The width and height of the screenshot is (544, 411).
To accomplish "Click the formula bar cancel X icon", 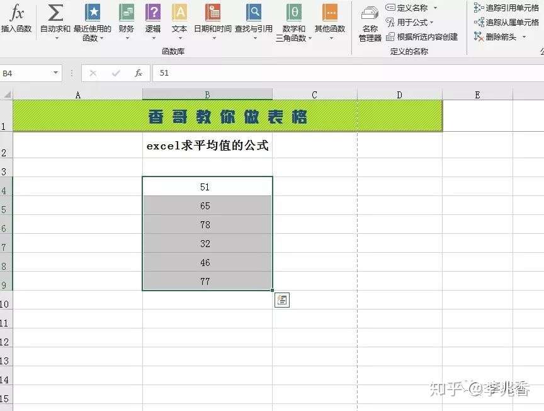I will 93,73.
